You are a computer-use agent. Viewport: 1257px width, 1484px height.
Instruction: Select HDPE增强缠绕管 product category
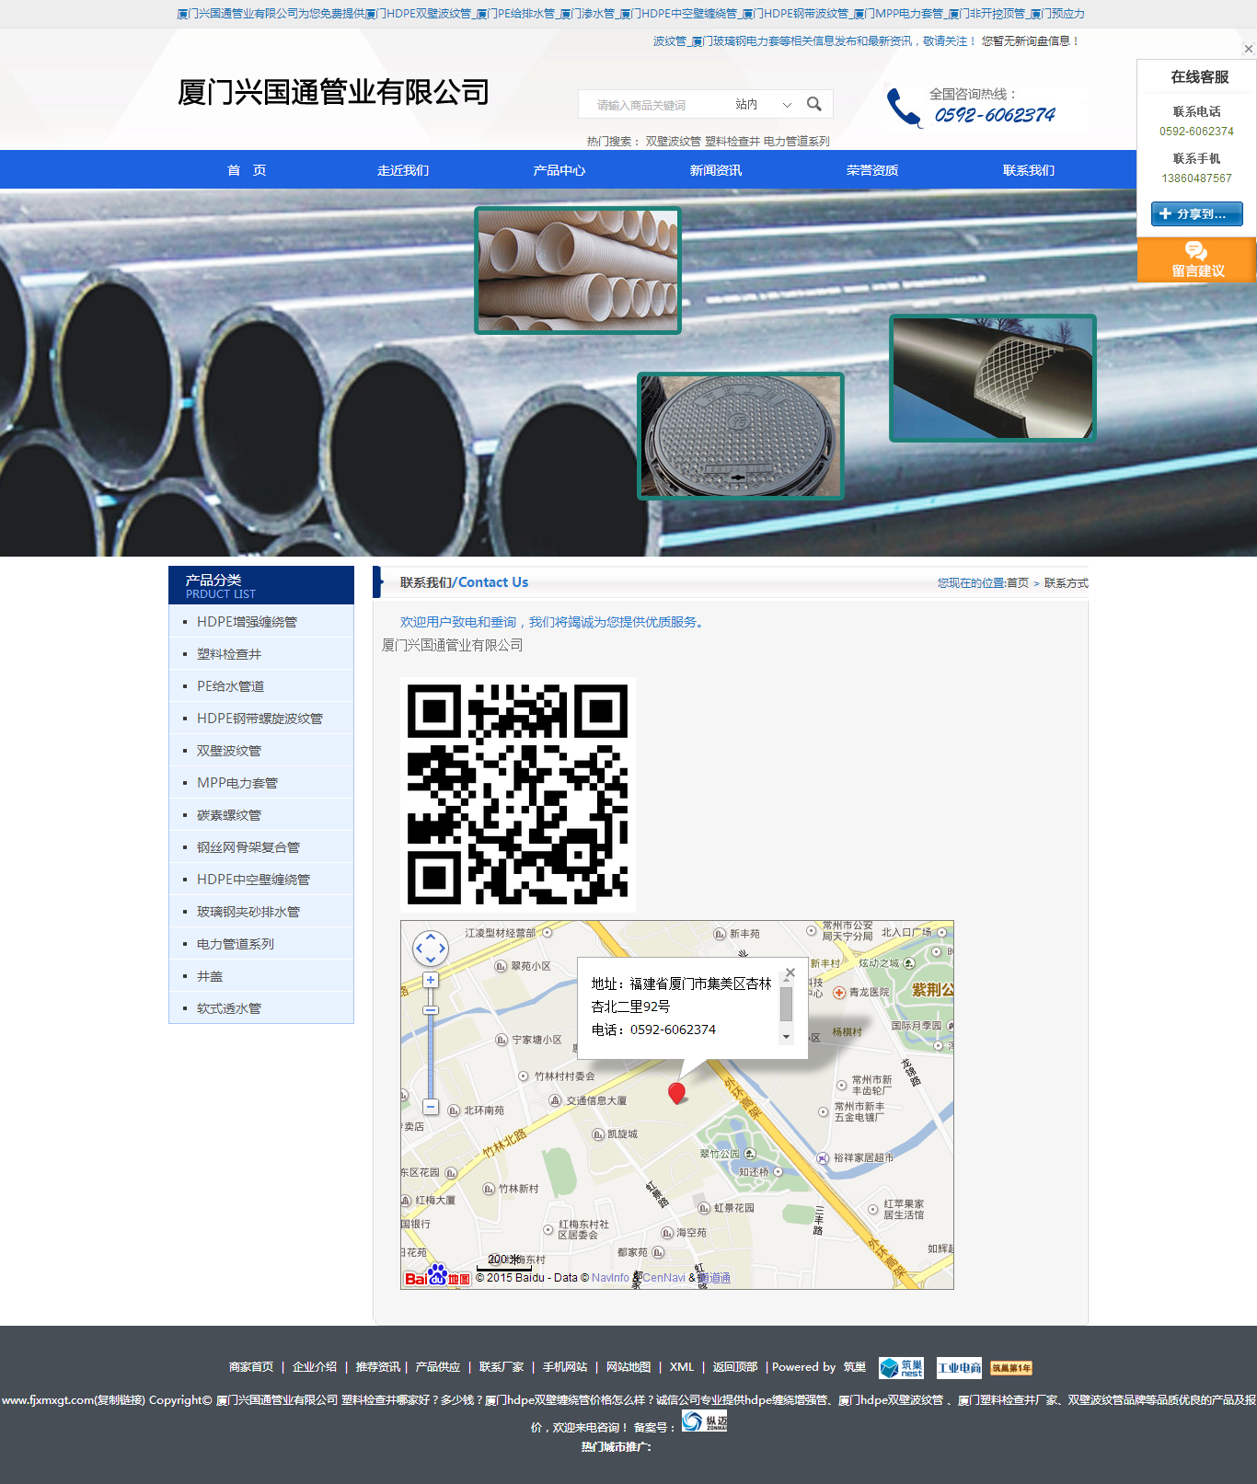pyautogui.click(x=247, y=622)
